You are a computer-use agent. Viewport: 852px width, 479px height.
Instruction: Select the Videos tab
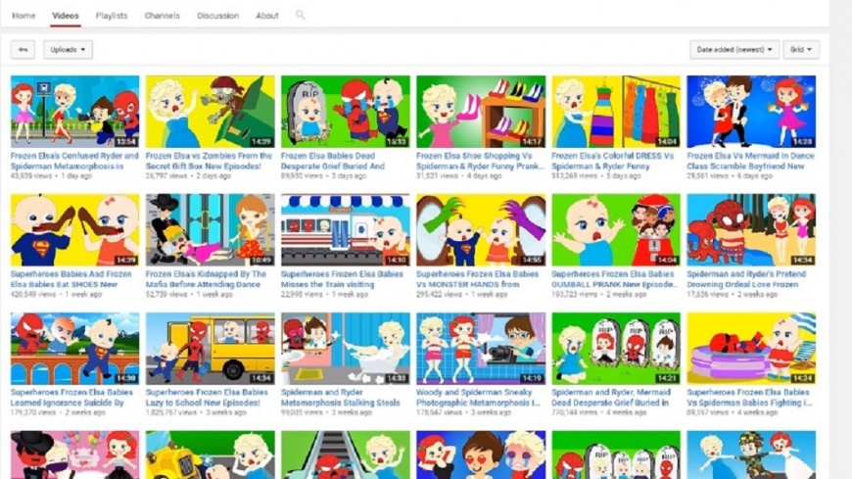click(66, 16)
